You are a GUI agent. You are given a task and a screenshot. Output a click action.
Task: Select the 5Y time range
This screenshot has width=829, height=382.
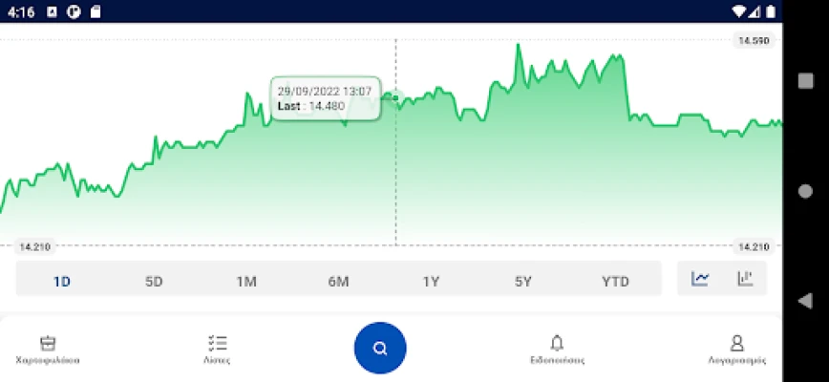(x=522, y=281)
